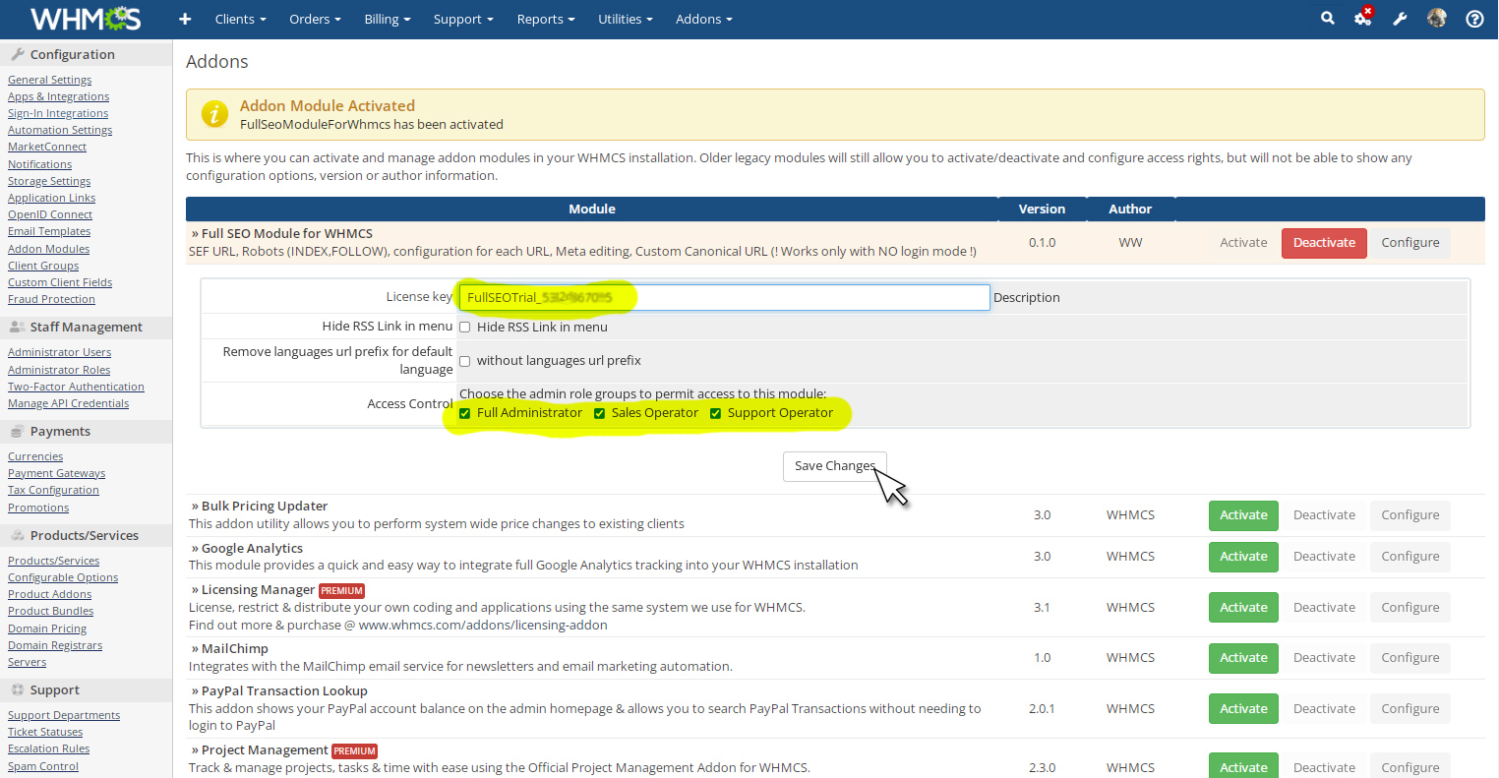
Task: Open Automation Settings link
Action: (60, 130)
